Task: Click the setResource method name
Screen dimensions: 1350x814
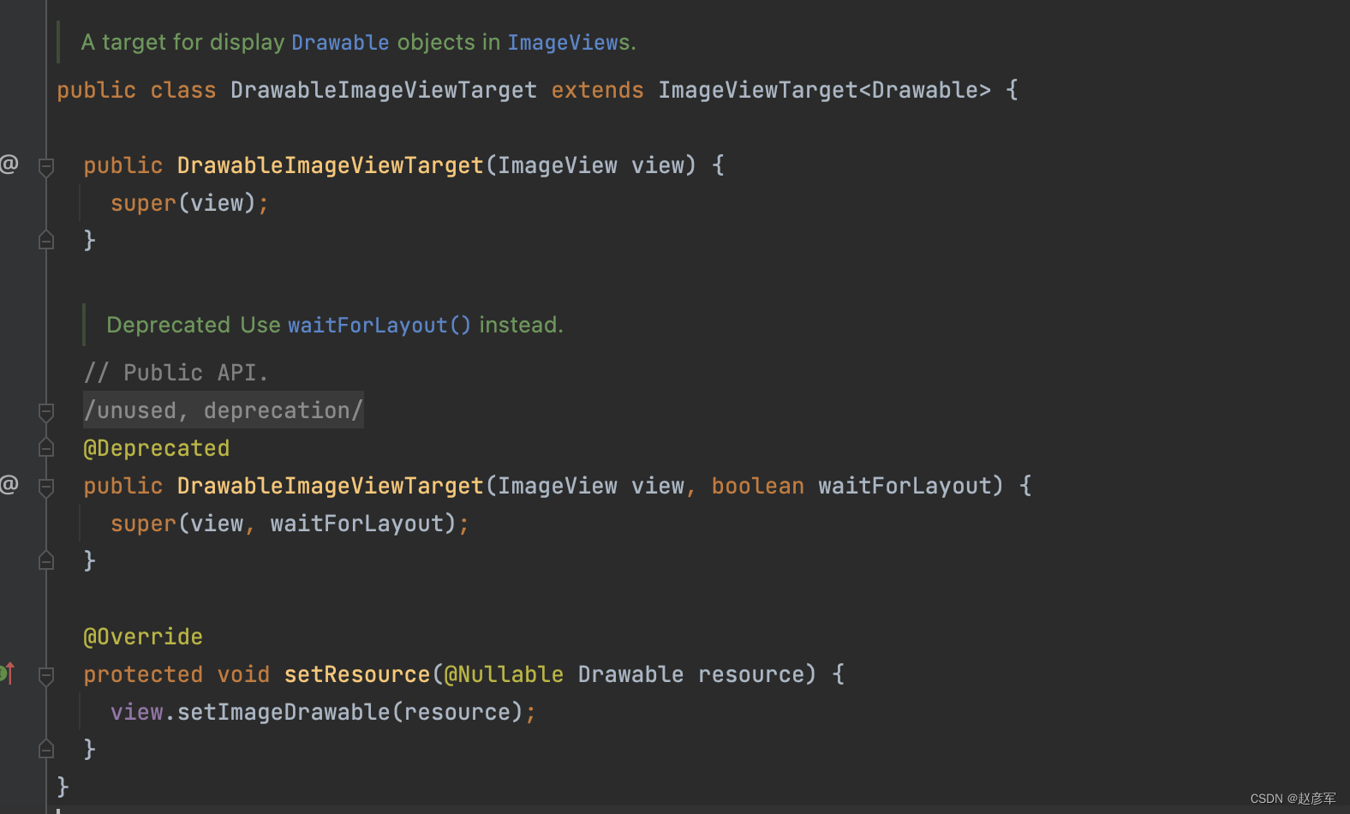Action: pyautogui.click(x=357, y=674)
